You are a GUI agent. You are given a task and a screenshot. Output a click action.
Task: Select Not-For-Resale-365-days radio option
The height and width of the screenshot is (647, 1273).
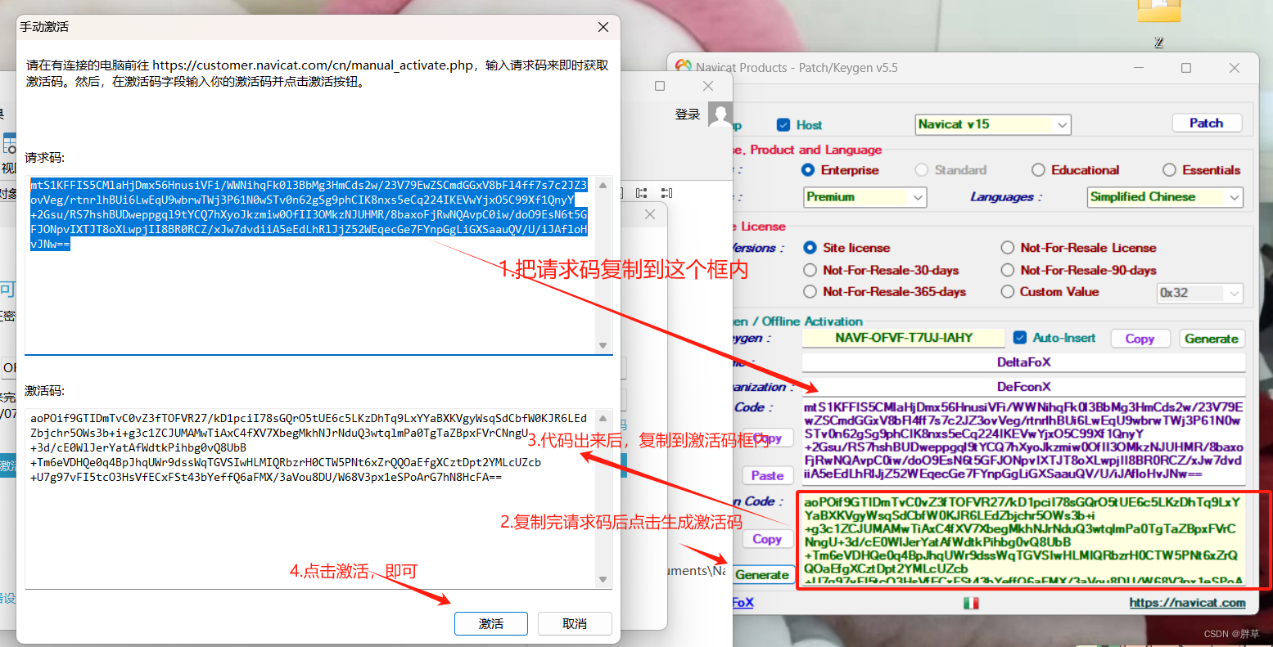click(x=810, y=292)
